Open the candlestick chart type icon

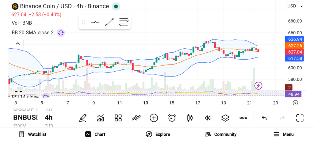click(x=190, y=118)
